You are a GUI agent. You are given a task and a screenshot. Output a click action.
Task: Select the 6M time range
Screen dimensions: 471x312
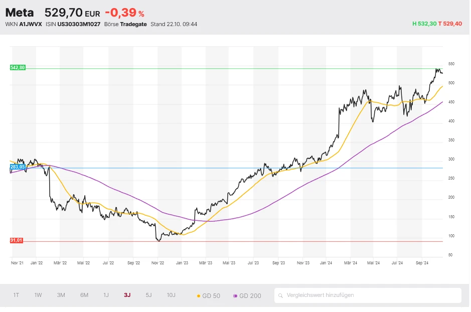(84, 295)
